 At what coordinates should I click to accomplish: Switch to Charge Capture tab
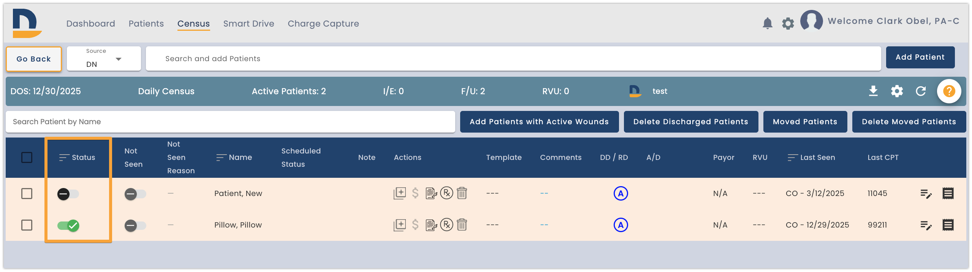click(x=323, y=24)
